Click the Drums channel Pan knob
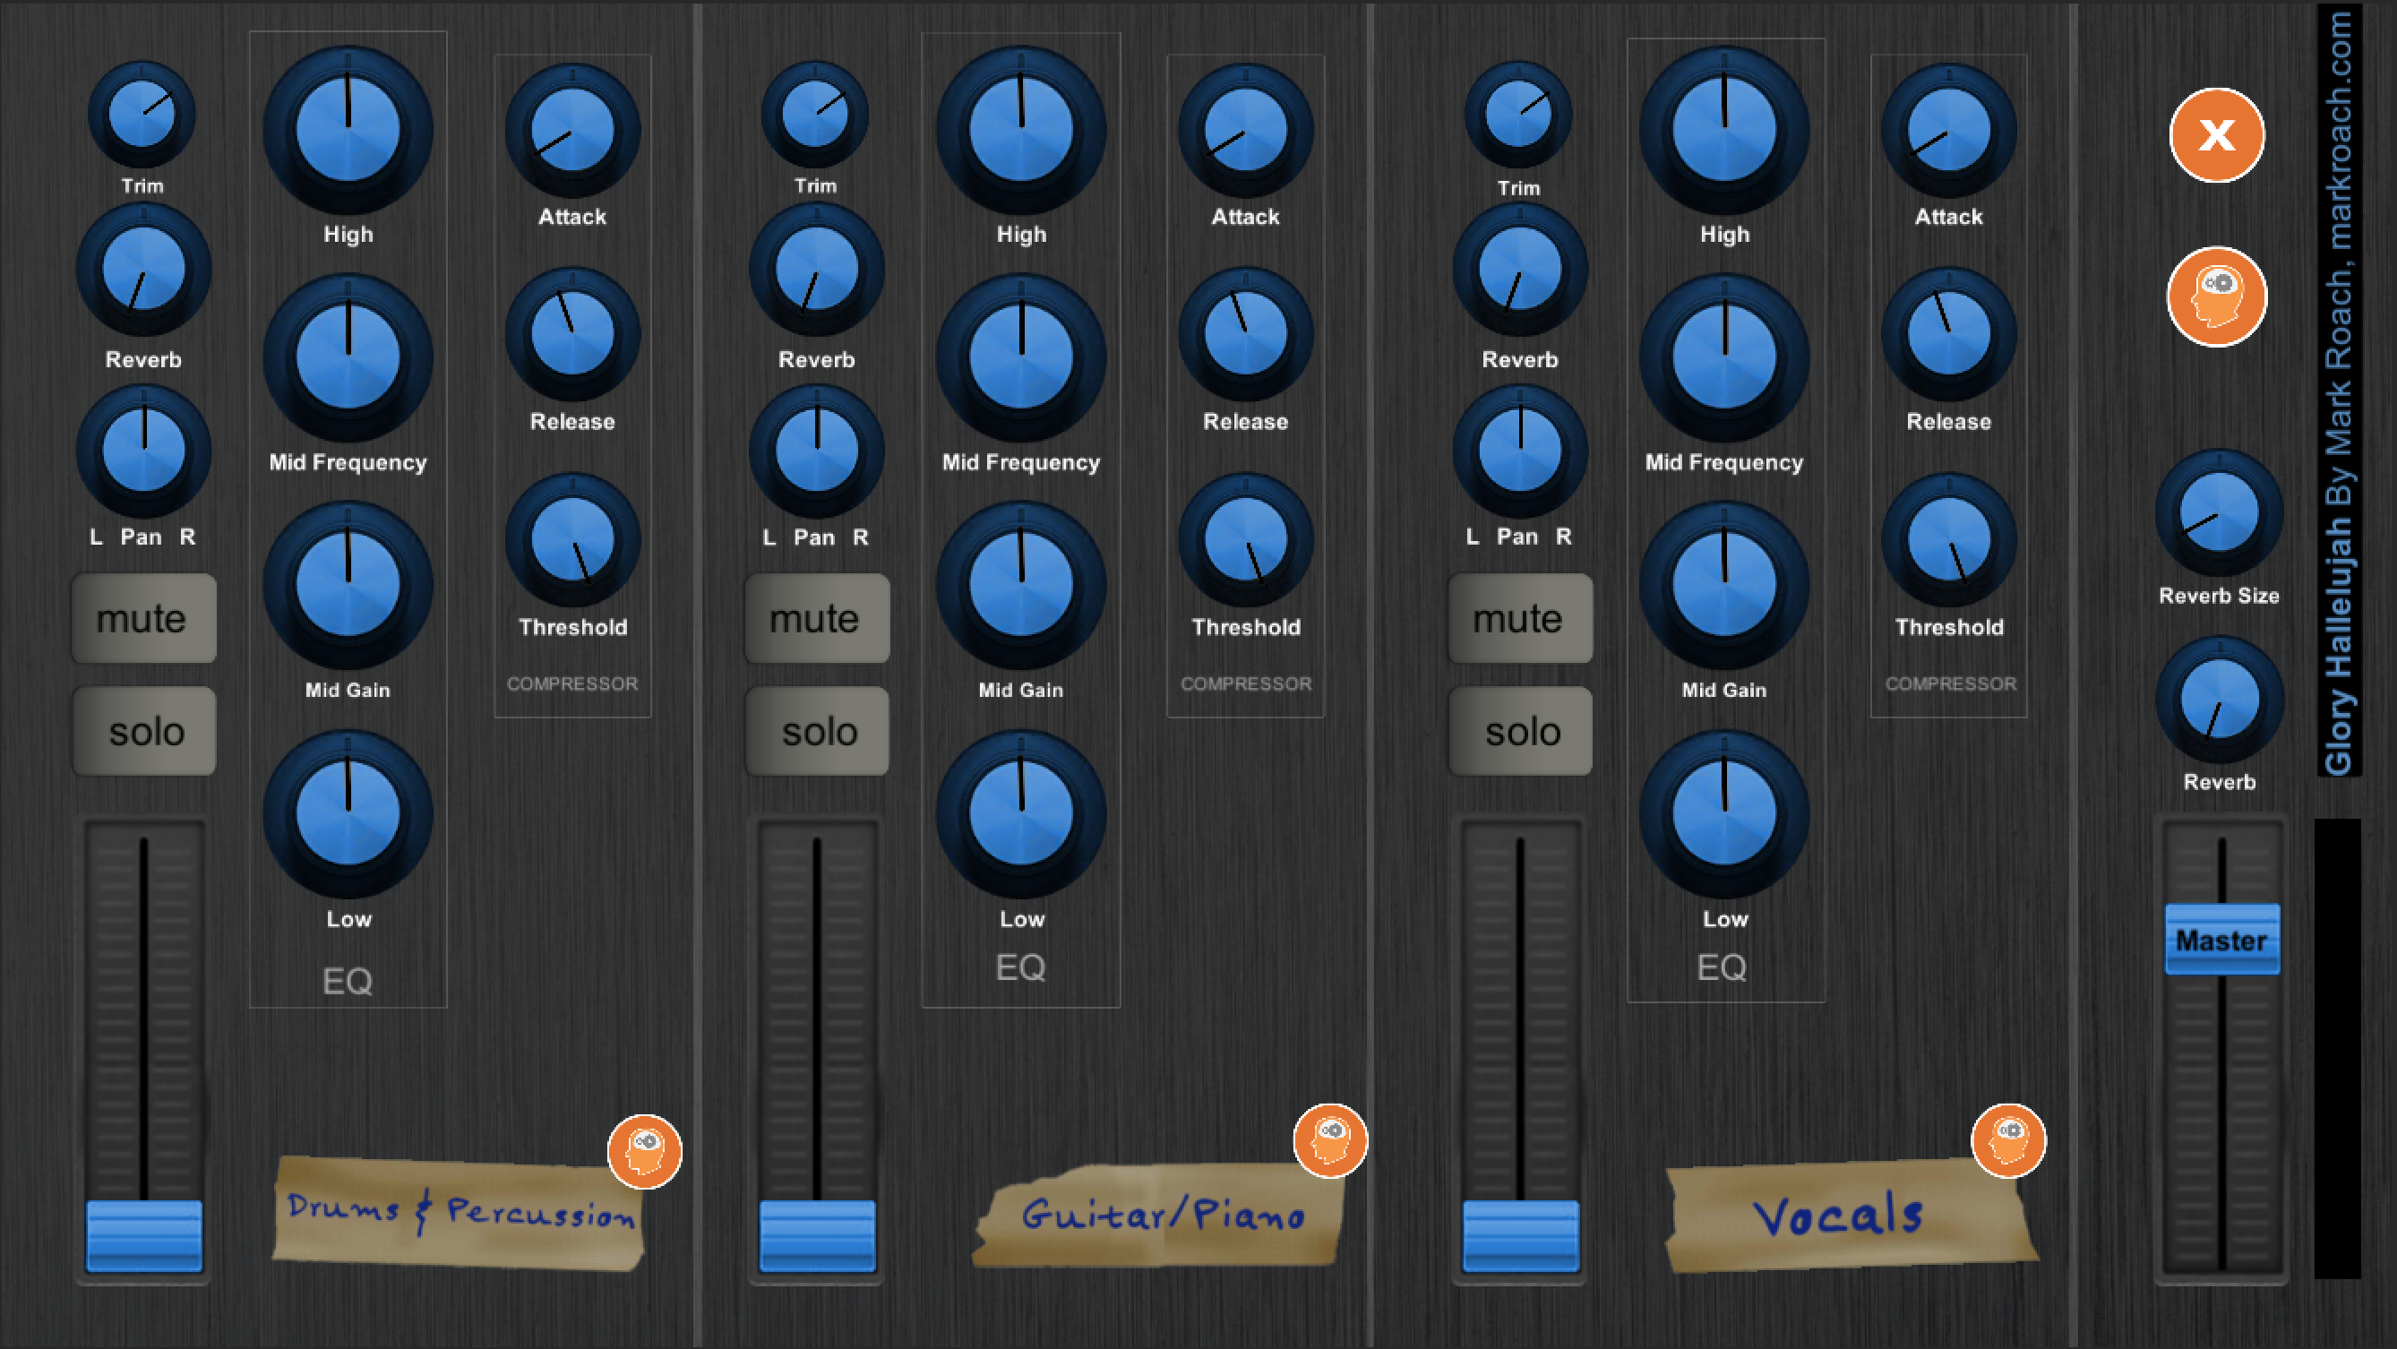Image resolution: width=2397 pixels, height=1349 pixels. (x=143, y=452)
